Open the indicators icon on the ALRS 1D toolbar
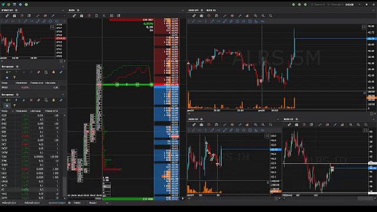377x212 pixels. (342, 124)
